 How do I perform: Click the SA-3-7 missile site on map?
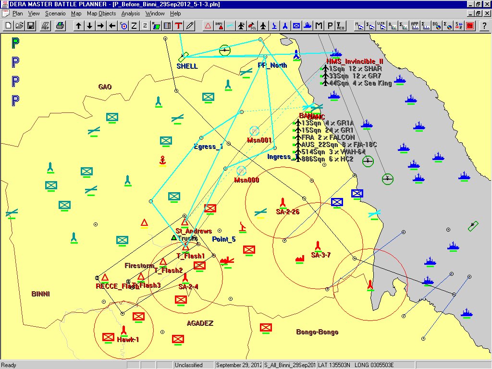pyautogui.click(x=318, y=246)
